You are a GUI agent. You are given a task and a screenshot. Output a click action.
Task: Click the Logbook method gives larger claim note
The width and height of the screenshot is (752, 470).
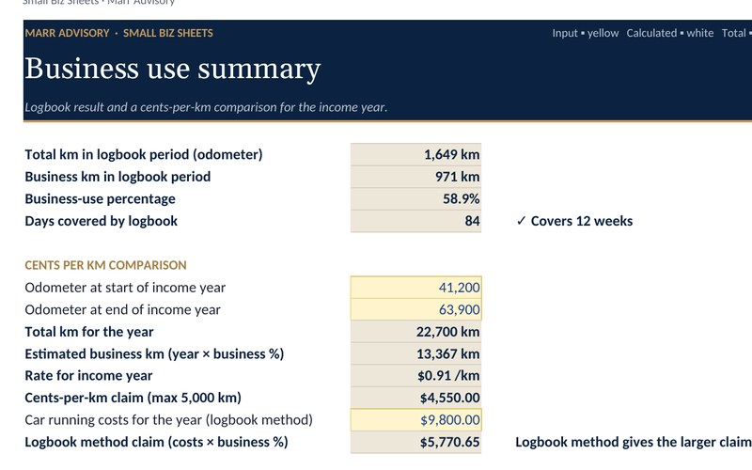click(x=633, y=442)
